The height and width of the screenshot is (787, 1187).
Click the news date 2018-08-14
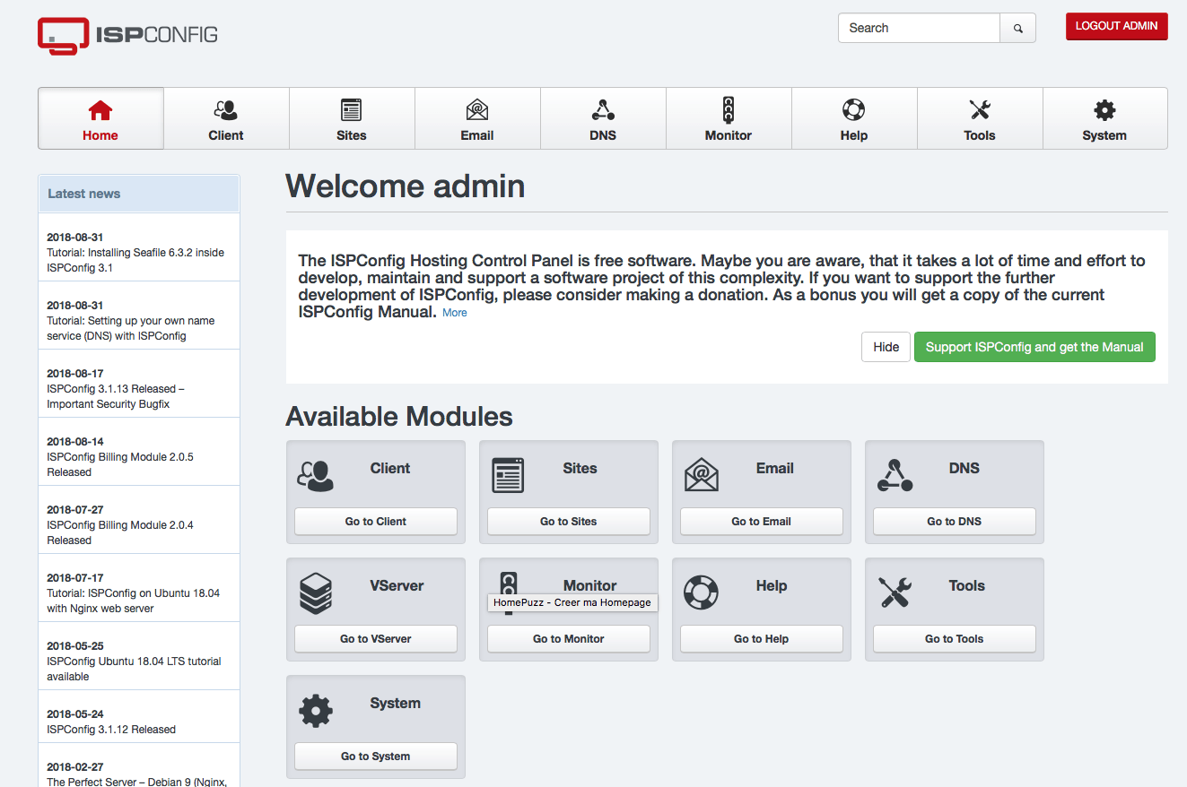tap(75, 442)
